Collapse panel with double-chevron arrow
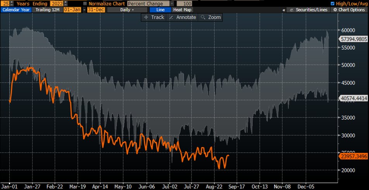This screenshot has width=369, height=190. point(284,10)
